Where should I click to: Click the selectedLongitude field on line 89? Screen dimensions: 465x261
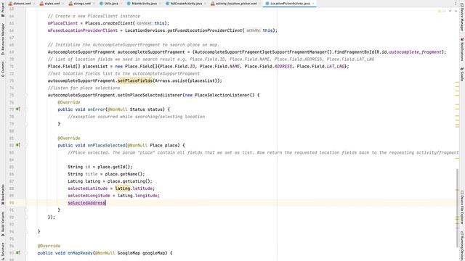point(89,196)
